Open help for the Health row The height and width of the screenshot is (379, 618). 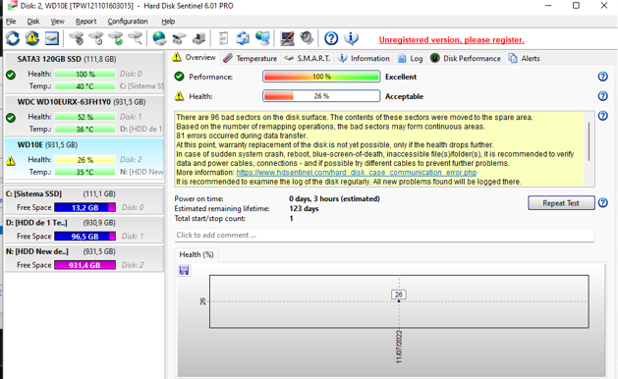[602, 96]
